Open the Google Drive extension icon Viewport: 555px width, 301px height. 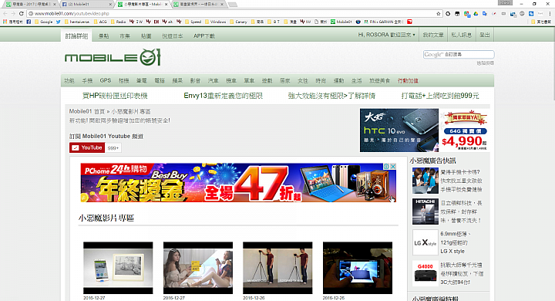pyautogui.click(x=476, y=13)
